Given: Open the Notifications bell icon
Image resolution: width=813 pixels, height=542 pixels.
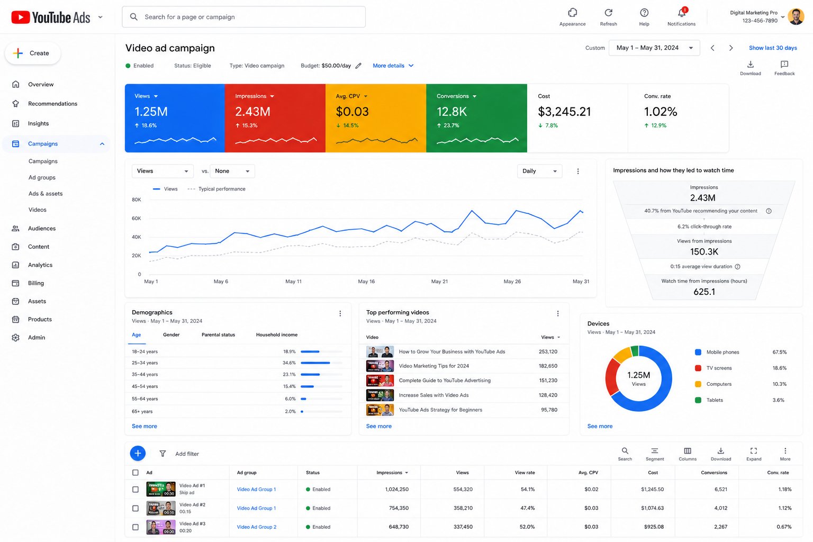Looking at the screenshot, I should (x=682, y=13).
